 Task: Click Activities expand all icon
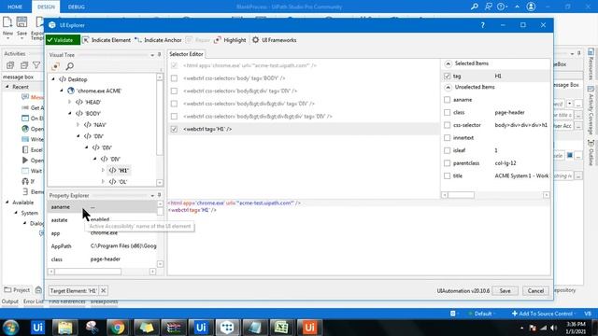[x=10, y=65]
